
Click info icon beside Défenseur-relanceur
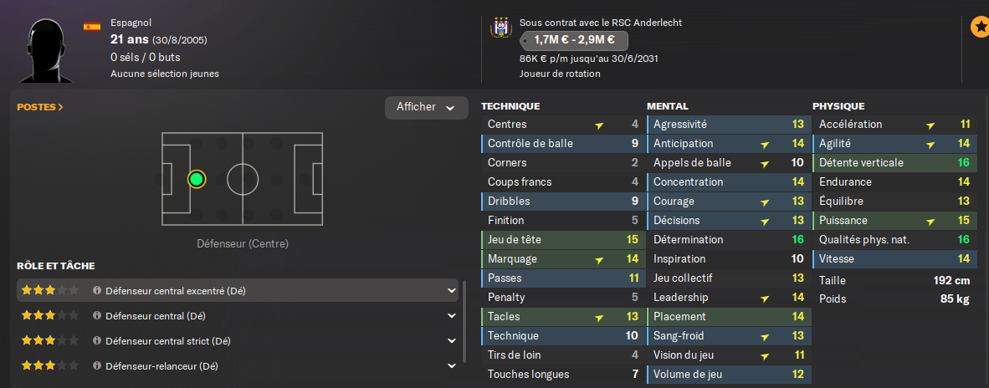pyautogui.click(x=97, y=366)
